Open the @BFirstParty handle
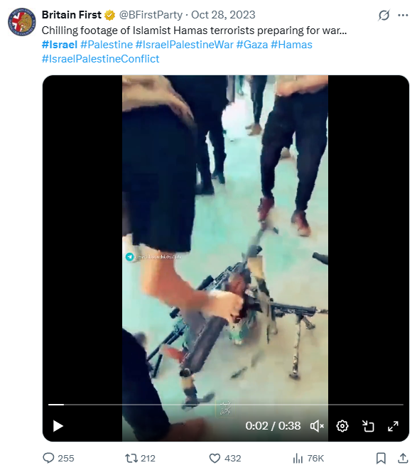417x470 pixels. coord(151,15)
